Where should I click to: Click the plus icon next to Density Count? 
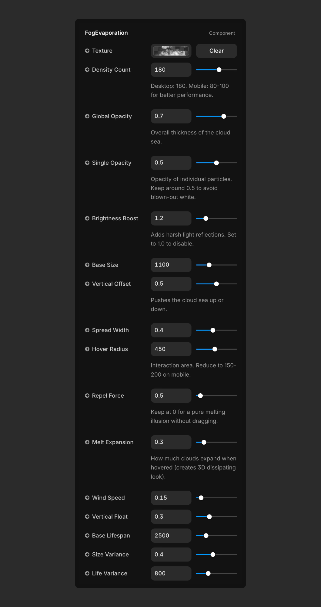(87, 70)
